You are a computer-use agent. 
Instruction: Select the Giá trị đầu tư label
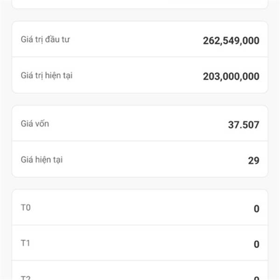click(45, 40)
